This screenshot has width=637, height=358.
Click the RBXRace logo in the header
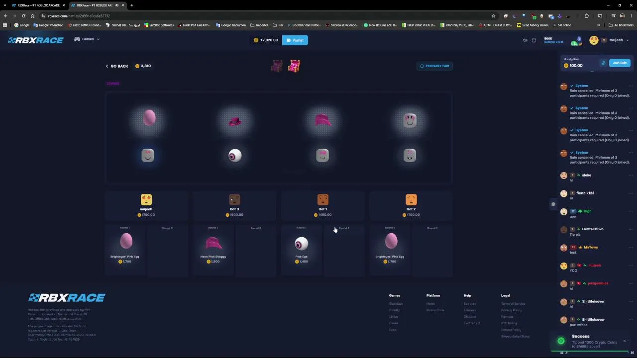35,40
